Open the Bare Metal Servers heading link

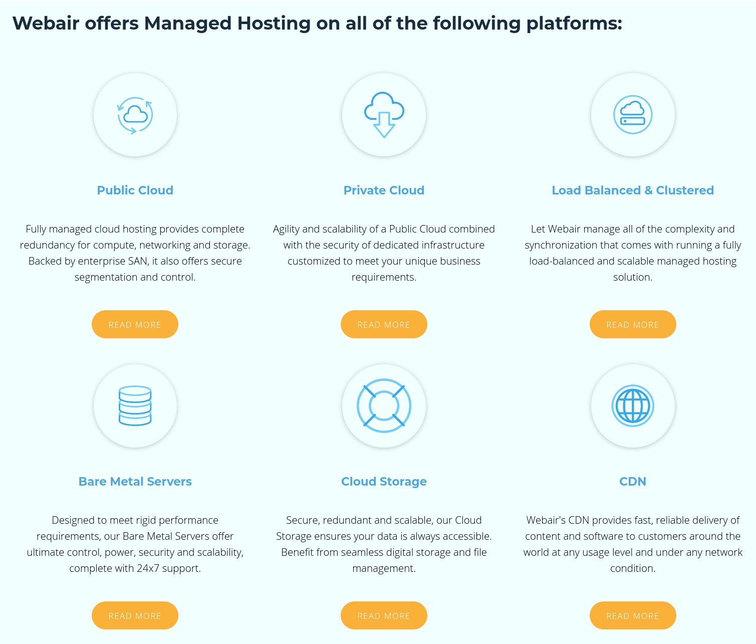[135, 482]
